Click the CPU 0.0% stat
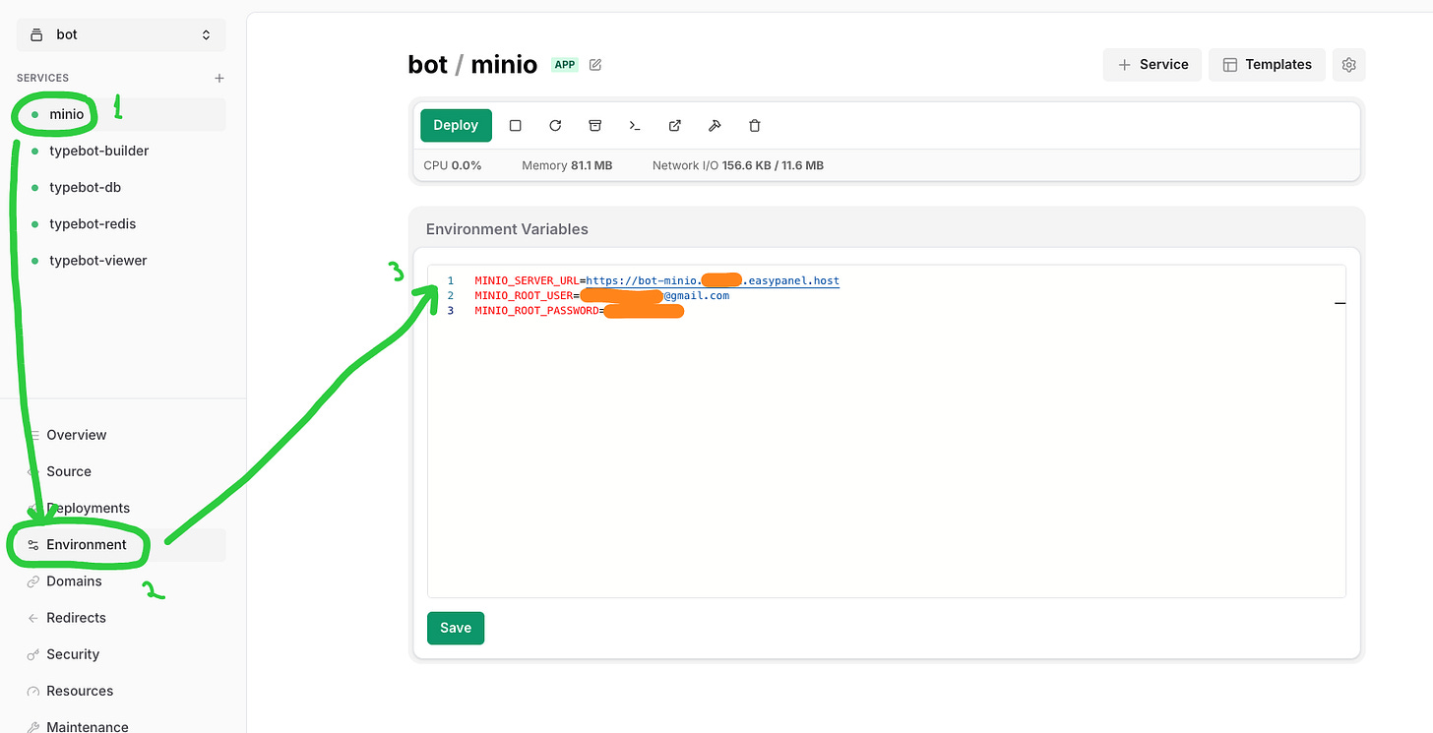This screenshot has height=733, width=1433. click(453, 165)
